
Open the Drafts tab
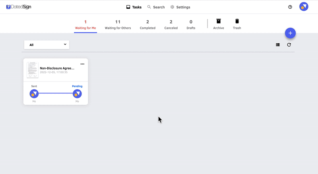(191, 25)
